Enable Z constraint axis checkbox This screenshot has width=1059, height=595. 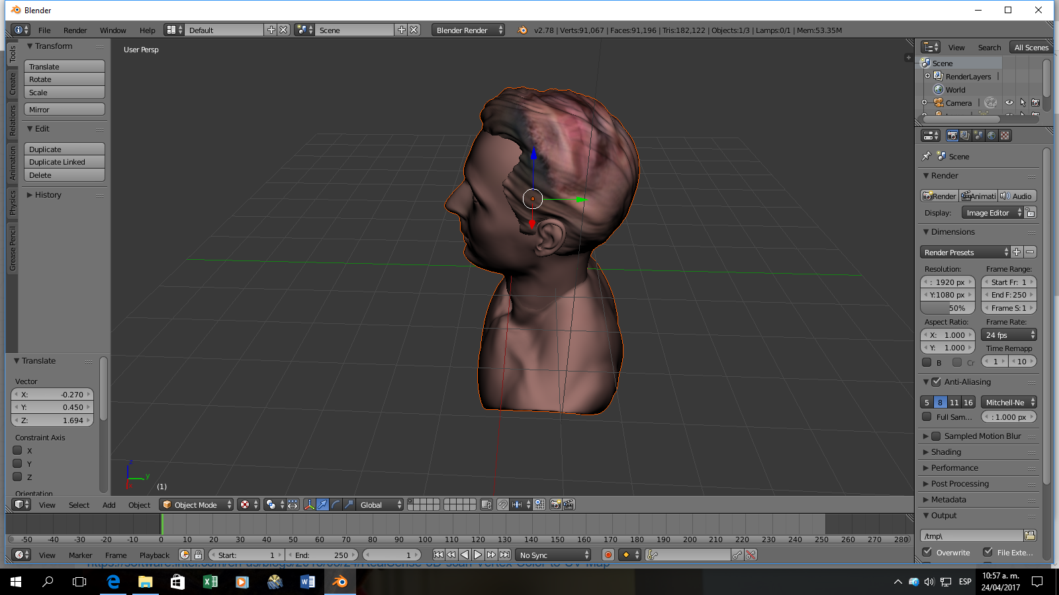(18, 477)
